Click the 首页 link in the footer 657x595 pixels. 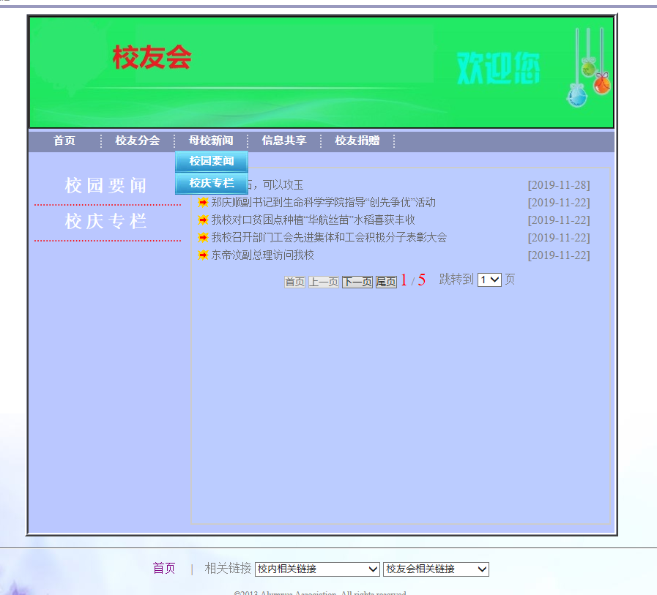pos(163,568)
